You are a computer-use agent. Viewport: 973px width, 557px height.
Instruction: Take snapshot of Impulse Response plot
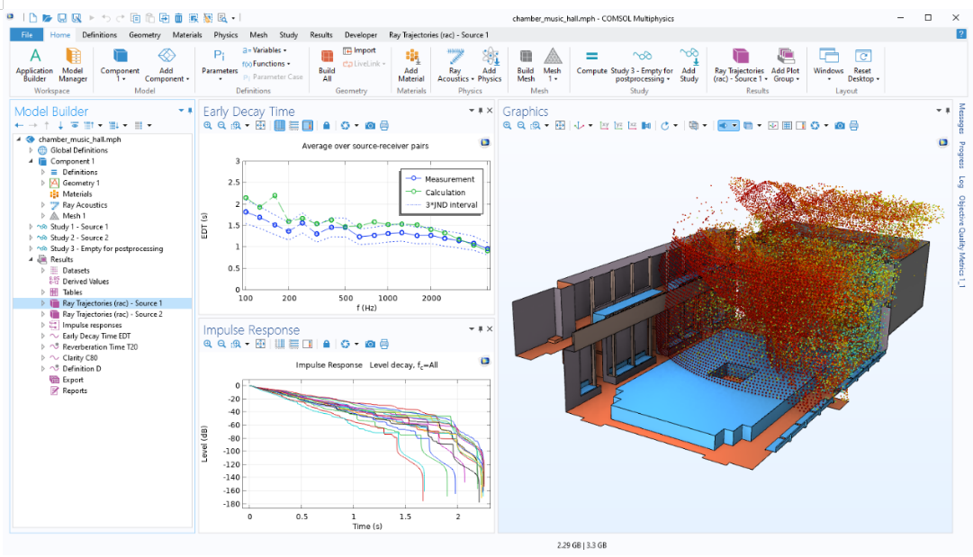370,344
